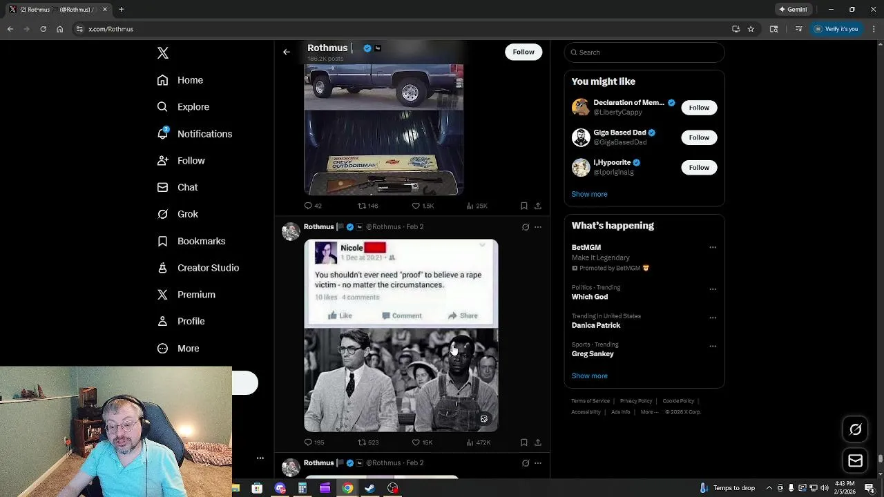884x497 pixels.
Task: Click the Search input field
Action: [x=644, y=52]
